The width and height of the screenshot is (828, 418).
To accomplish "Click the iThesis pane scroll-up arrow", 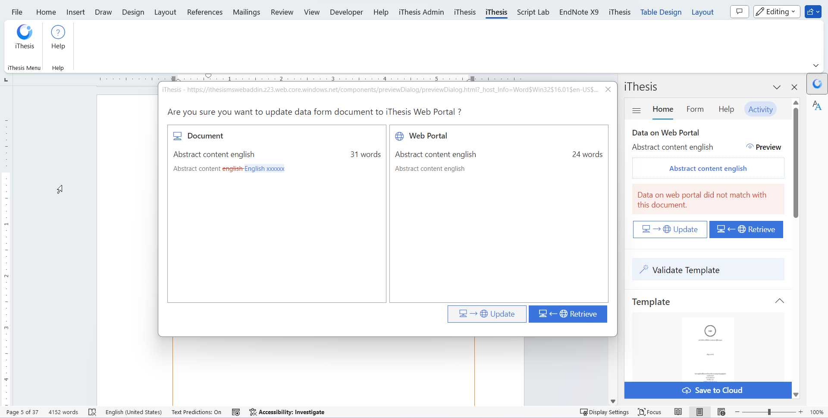I will pyautogui.click(x=796, y=103).
